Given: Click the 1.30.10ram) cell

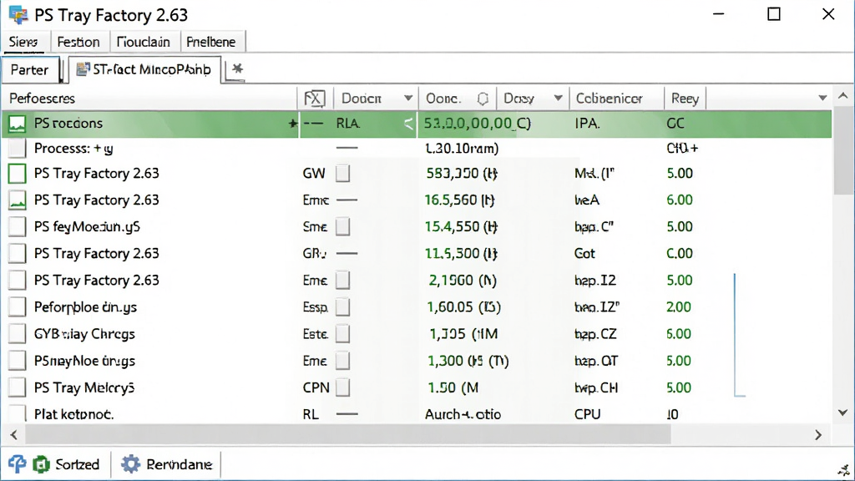Looking at the screenshot, I should [x=461, y=149].
